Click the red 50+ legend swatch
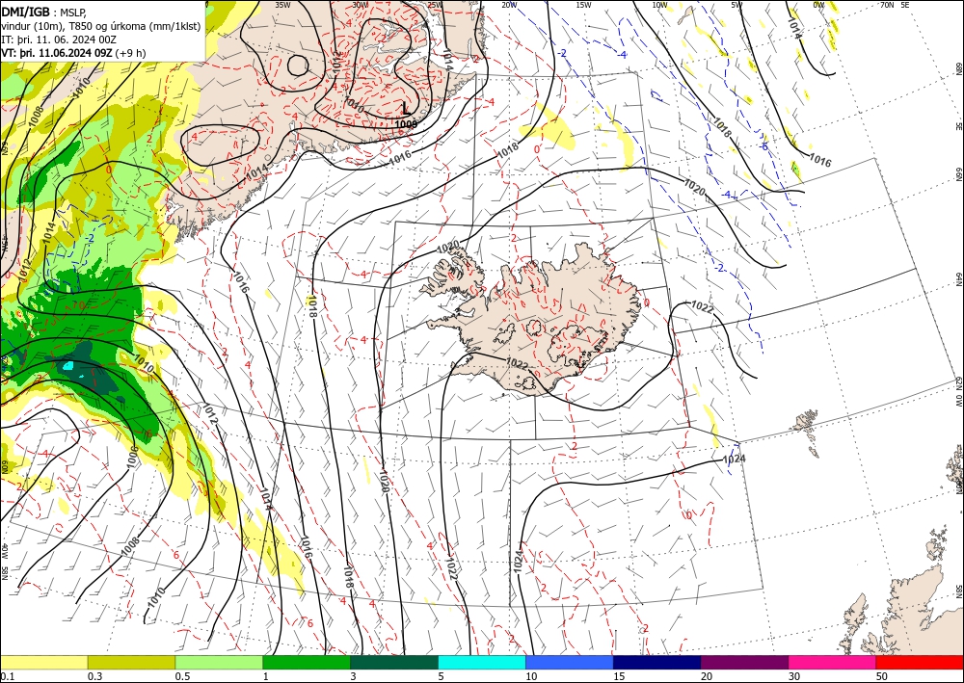This screenshot has width=964, height=683. (920, 662)
